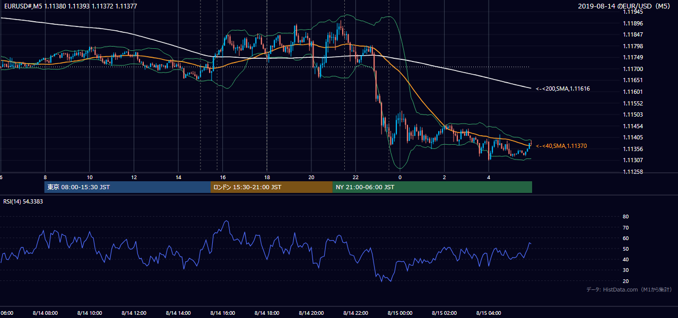678x318 pixels.
Task: Click price axis value 1.11896
Action: tap(633, 23)
